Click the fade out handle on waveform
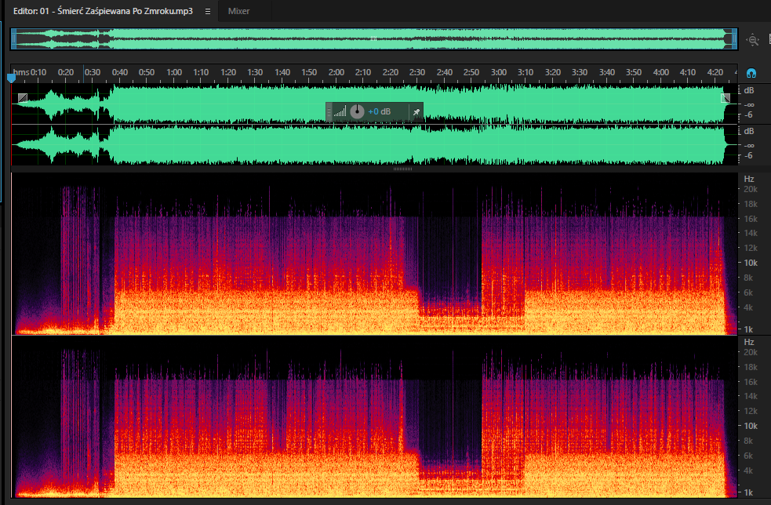 726,98
